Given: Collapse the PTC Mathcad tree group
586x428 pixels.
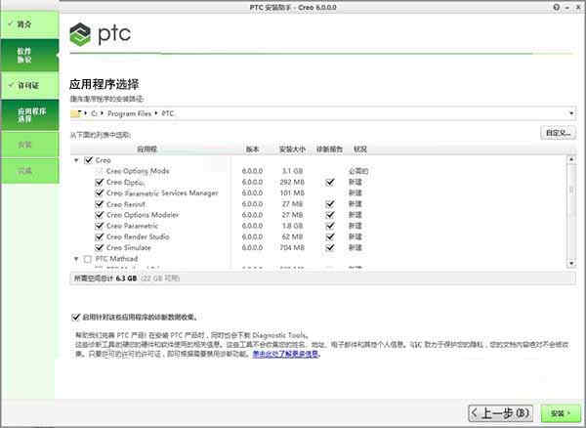Looking at the screenshot, I should click(x=75, y=259).
